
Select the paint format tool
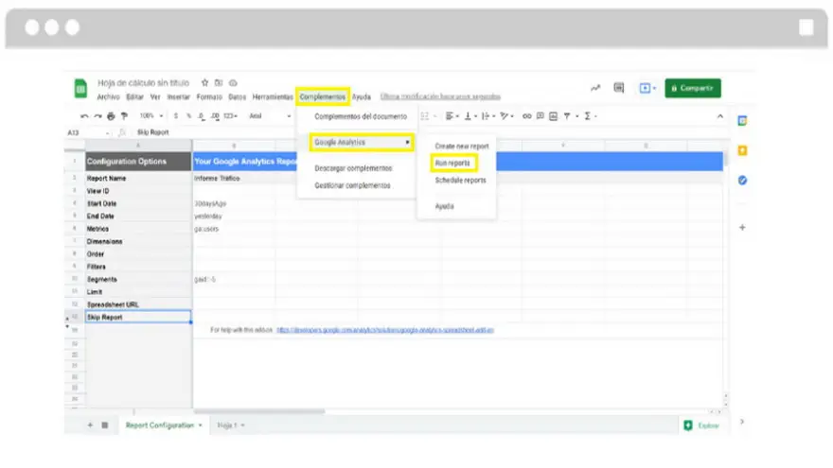[x=124, y=115]
